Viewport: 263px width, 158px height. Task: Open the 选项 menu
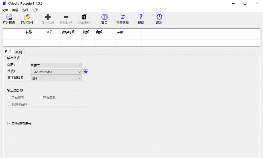[x=24, y=10]
